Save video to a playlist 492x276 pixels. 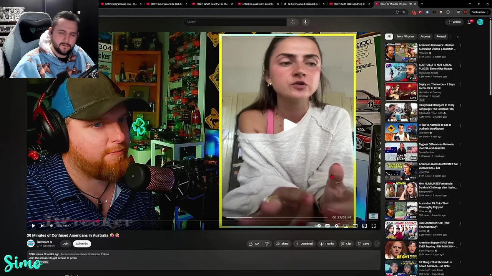tap(363, 244)
